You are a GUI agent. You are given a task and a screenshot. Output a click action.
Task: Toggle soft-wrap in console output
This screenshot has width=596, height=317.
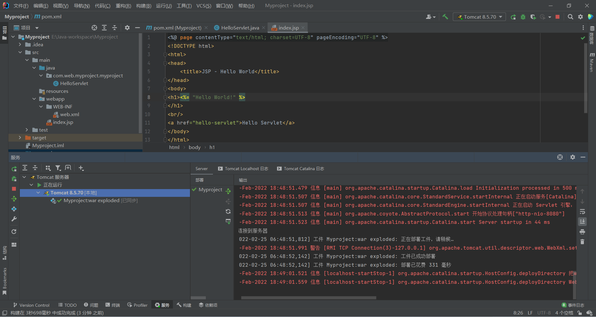582,212
